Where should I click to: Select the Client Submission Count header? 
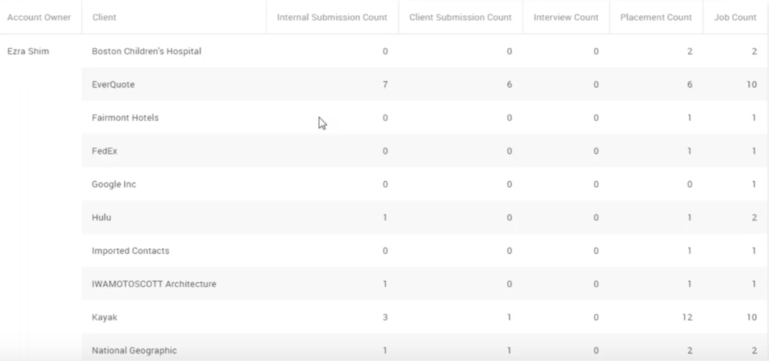tap(460, 17)
